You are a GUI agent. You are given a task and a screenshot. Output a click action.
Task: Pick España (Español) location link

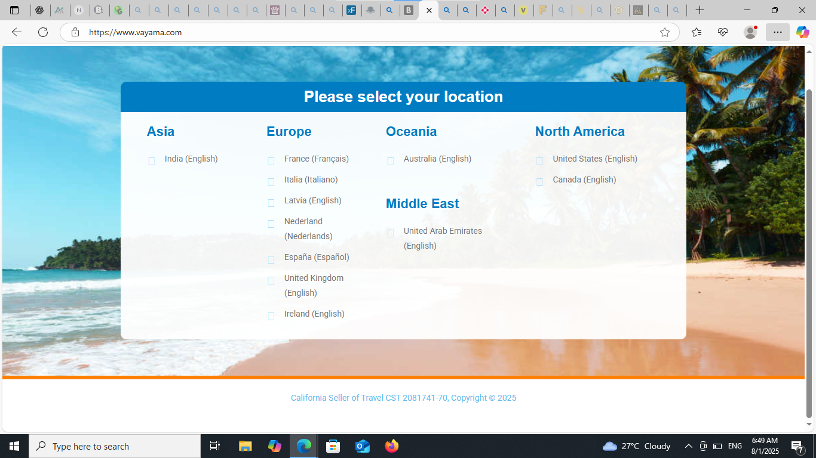pyautogui.click(x=317, y=257)
